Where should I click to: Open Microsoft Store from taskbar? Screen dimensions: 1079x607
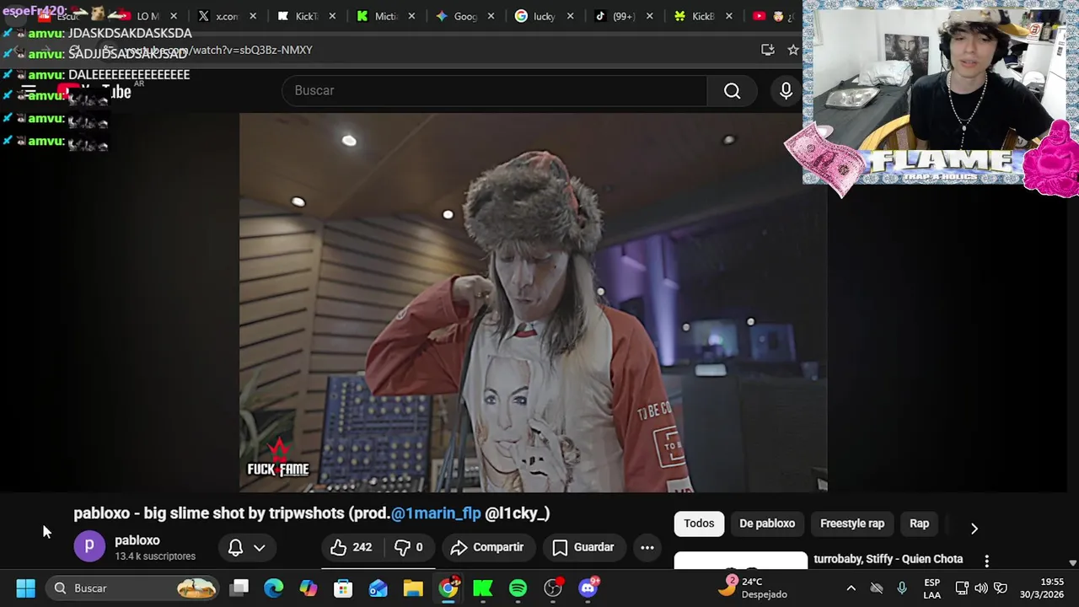pos(343,588)
